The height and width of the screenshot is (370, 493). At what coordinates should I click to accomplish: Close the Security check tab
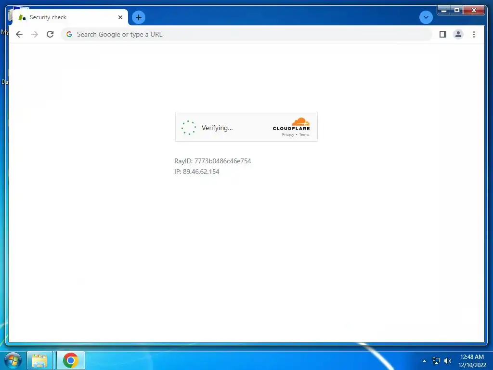point(120,17)
